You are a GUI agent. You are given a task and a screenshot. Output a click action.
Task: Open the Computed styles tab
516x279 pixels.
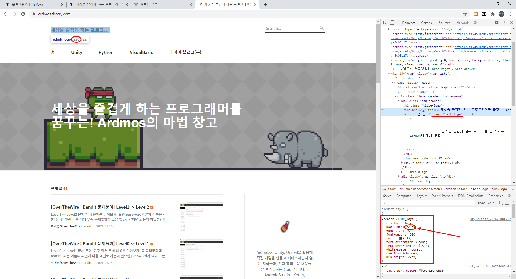pos(404,196)
